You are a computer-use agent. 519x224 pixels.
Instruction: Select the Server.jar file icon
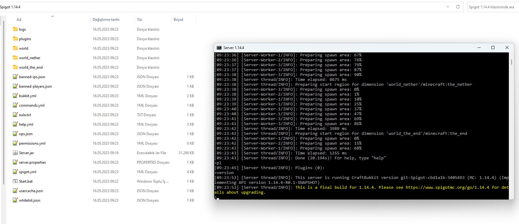(15, 153)
